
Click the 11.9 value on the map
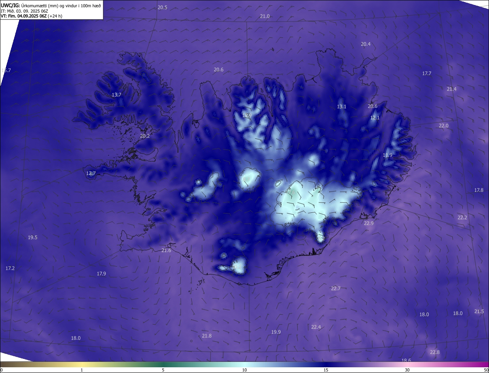click(x=387, y=155)
